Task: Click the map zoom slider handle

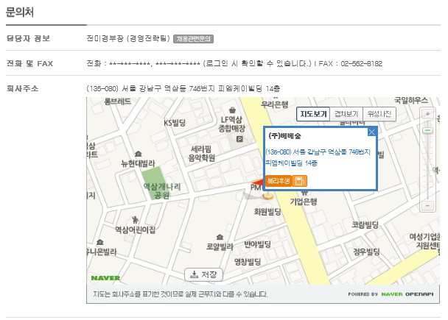Action: point(427,130)
